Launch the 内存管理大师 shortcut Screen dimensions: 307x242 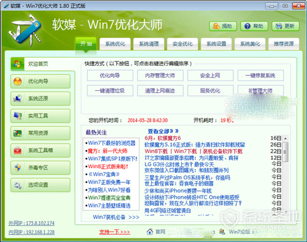click(x=160, y=76)
